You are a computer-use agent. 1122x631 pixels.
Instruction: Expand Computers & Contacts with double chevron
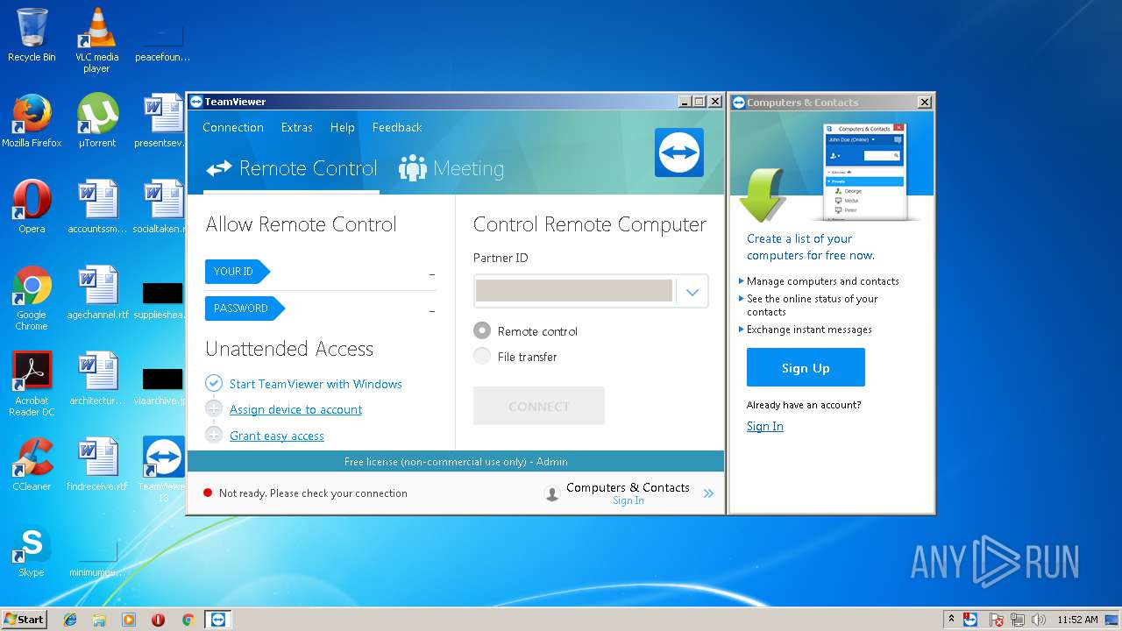pyautogui.click(x=708, y=493)
